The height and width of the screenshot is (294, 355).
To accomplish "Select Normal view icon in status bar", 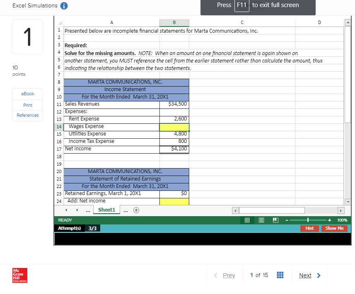I will pyautogui.click(x=247, y=220).
